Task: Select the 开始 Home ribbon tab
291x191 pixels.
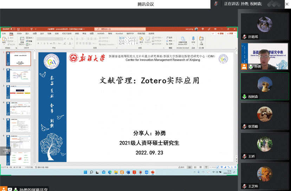Action: (x=11, y=34)
